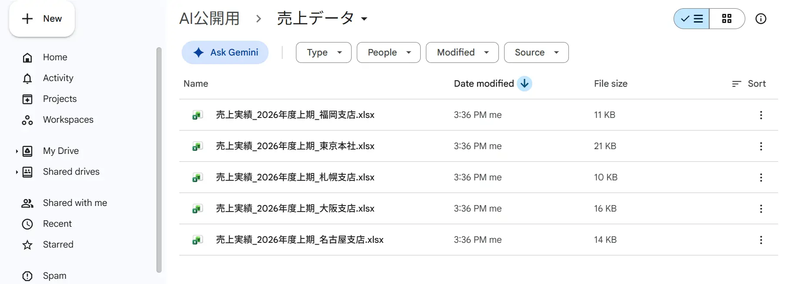Expand the Shared drives tree arrow
The height and width of the screenshot is (284, 787).
pos(17,172)
